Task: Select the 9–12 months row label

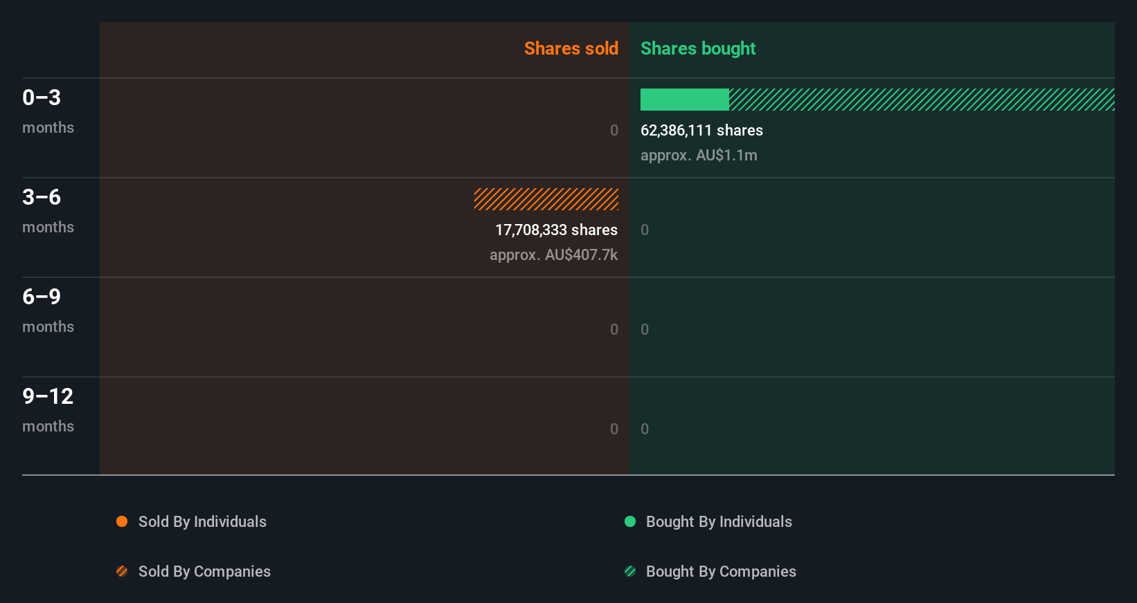Action: [x=48, y=409]
